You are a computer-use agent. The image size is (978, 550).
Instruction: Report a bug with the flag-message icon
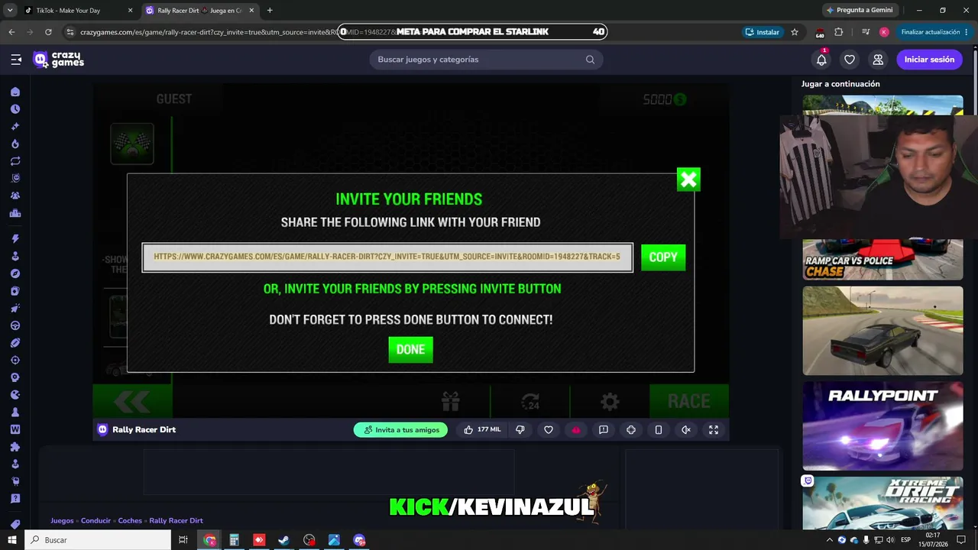604,430
